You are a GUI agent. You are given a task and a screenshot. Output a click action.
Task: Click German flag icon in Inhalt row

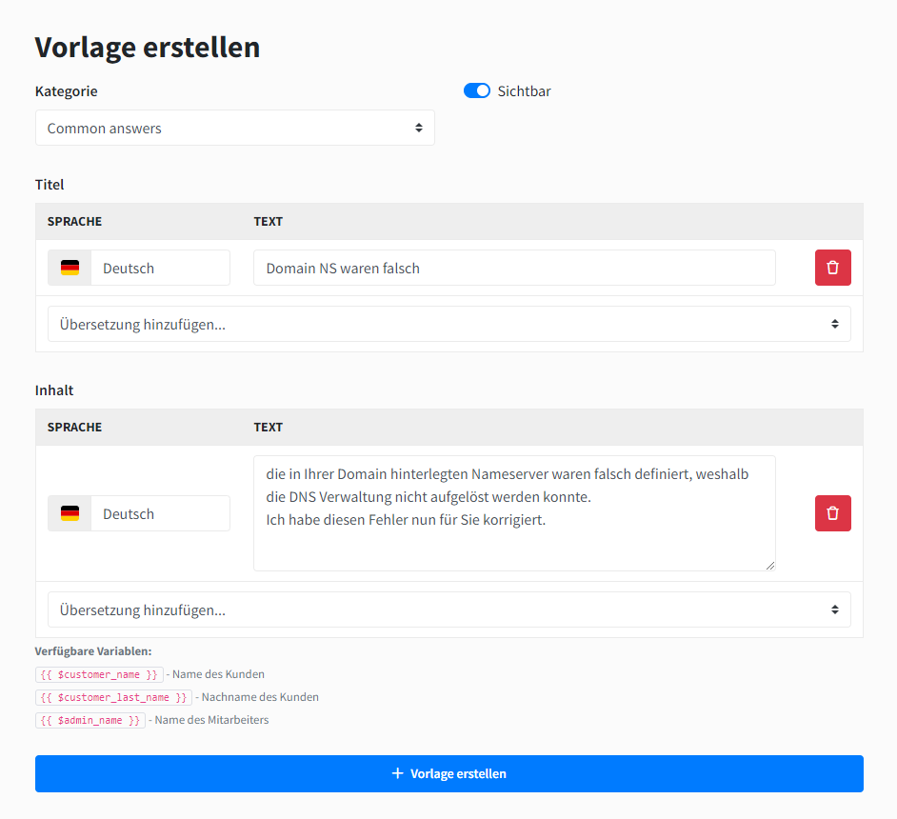70,513
